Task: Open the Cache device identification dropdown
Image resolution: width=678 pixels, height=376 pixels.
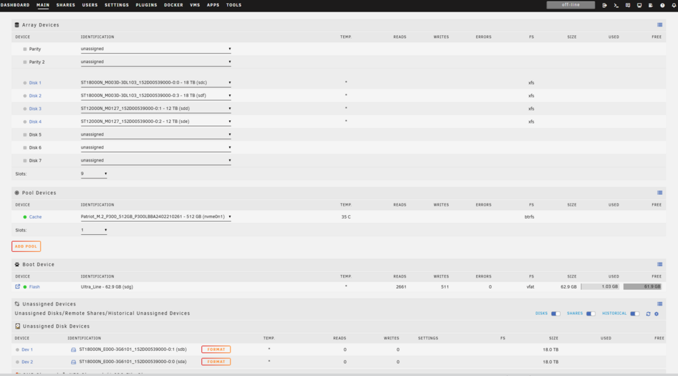Action: click(x=156, y=217)
